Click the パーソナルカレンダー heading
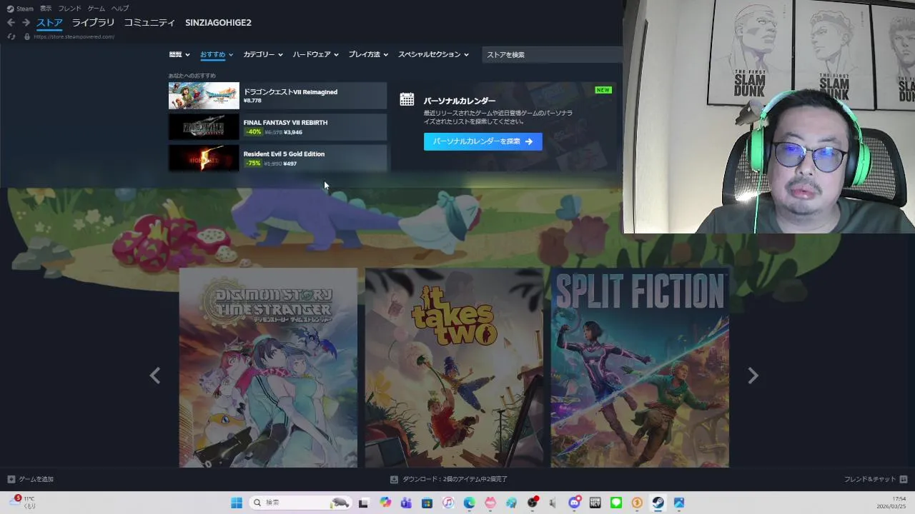Viewport: 915px width, 514px height. [x=460, y=101]
